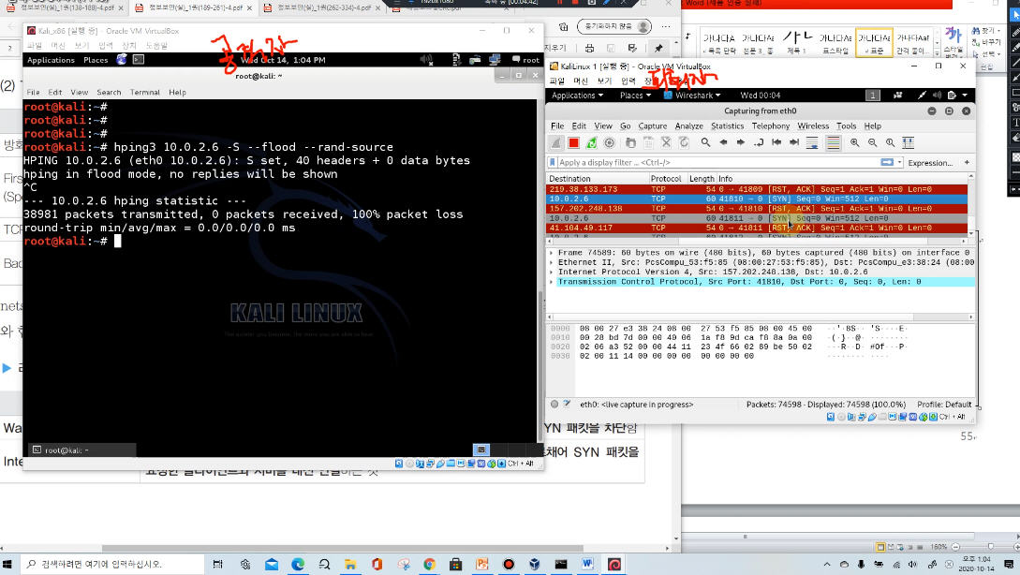This screenshot has height=575, width=1020.
Task: Stop the running capture in Wireshark
Action: (x=574, y=143)
